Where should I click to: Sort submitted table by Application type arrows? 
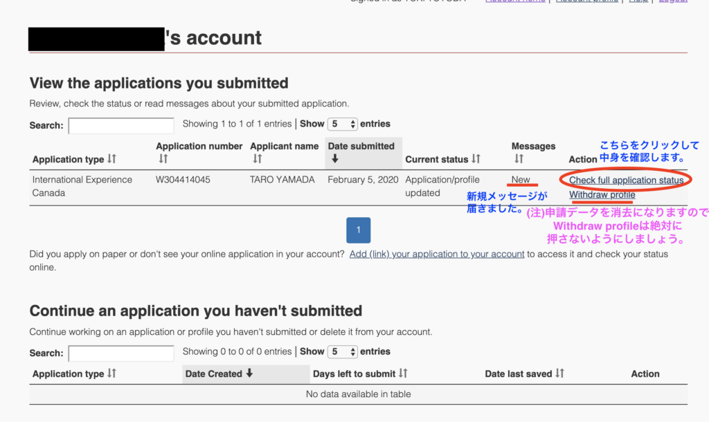[x=111, y=159]
